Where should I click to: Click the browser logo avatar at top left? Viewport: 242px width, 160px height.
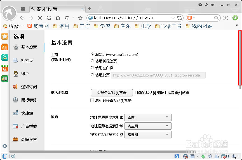(x=9, y=13)
